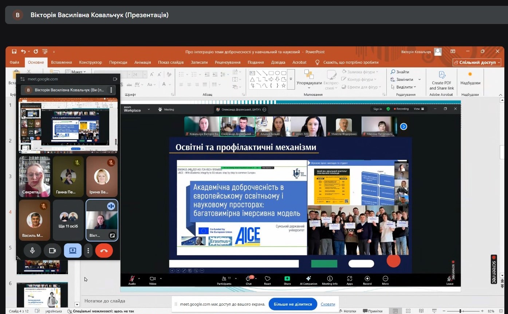Switch to the Вставлення ribbon tab
Image resolution: width=508 pixels, height=314 pixels.
point(61,62)
